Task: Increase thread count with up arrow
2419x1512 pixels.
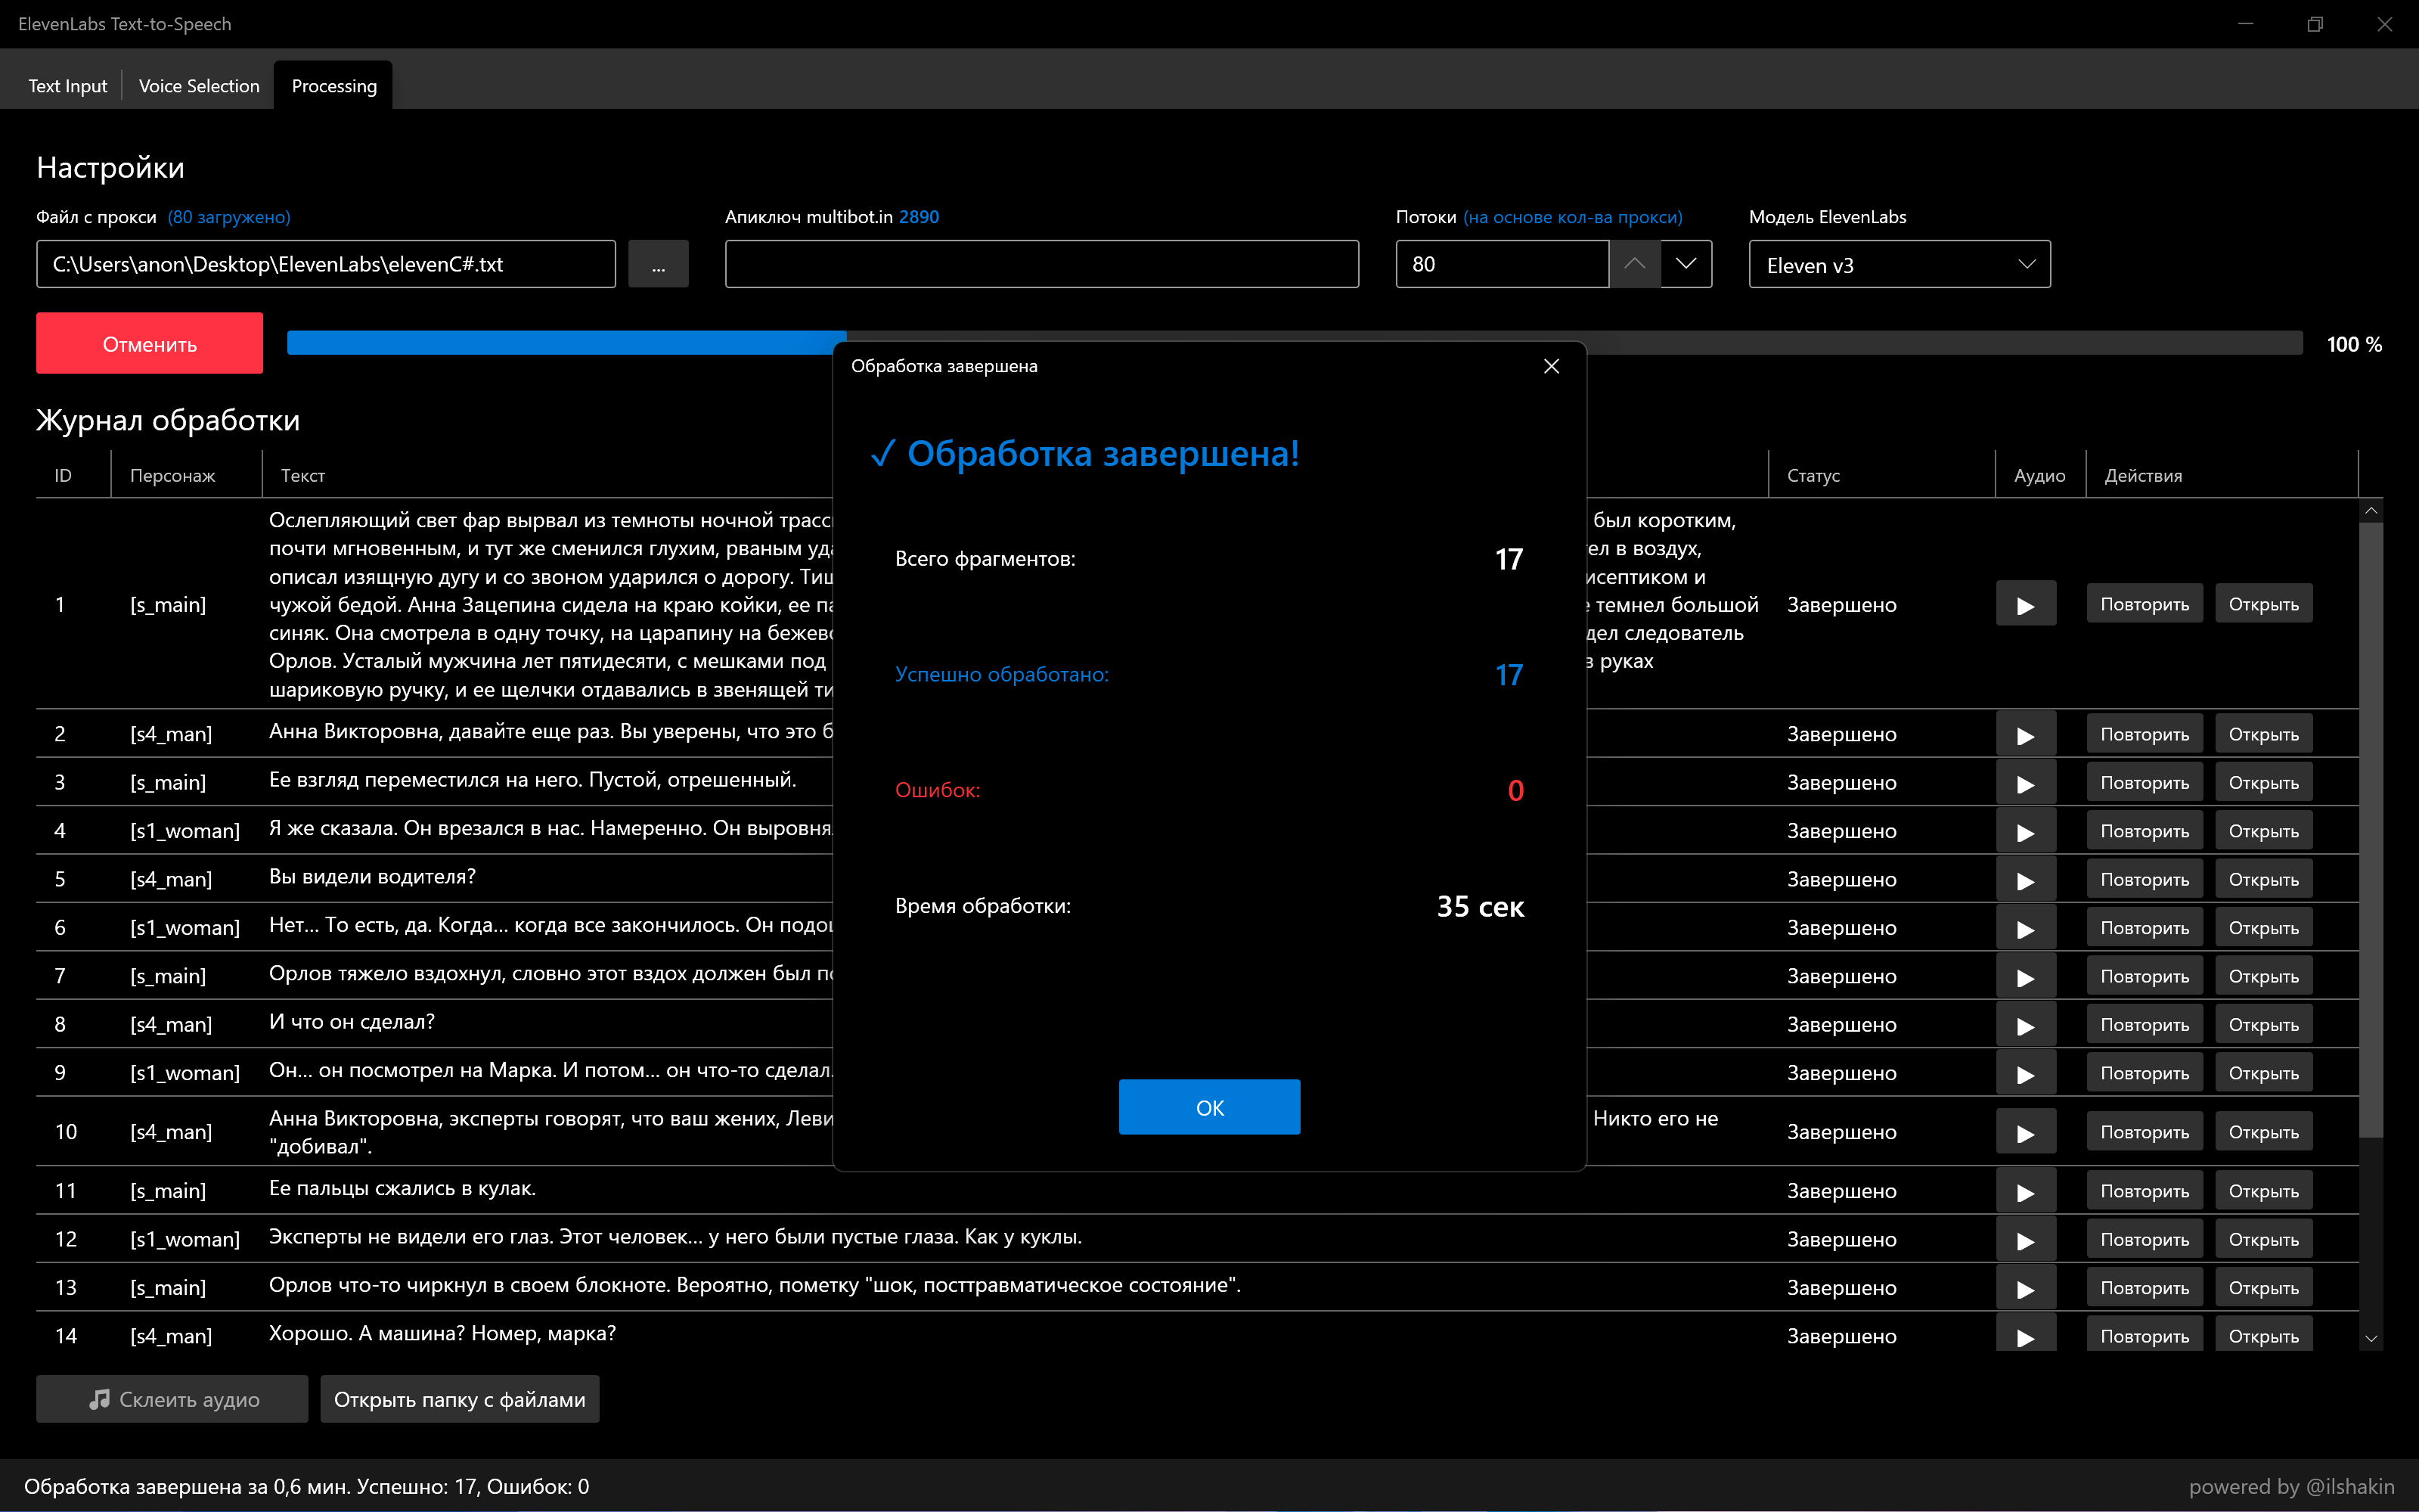Action: (x=1634, y=264)
